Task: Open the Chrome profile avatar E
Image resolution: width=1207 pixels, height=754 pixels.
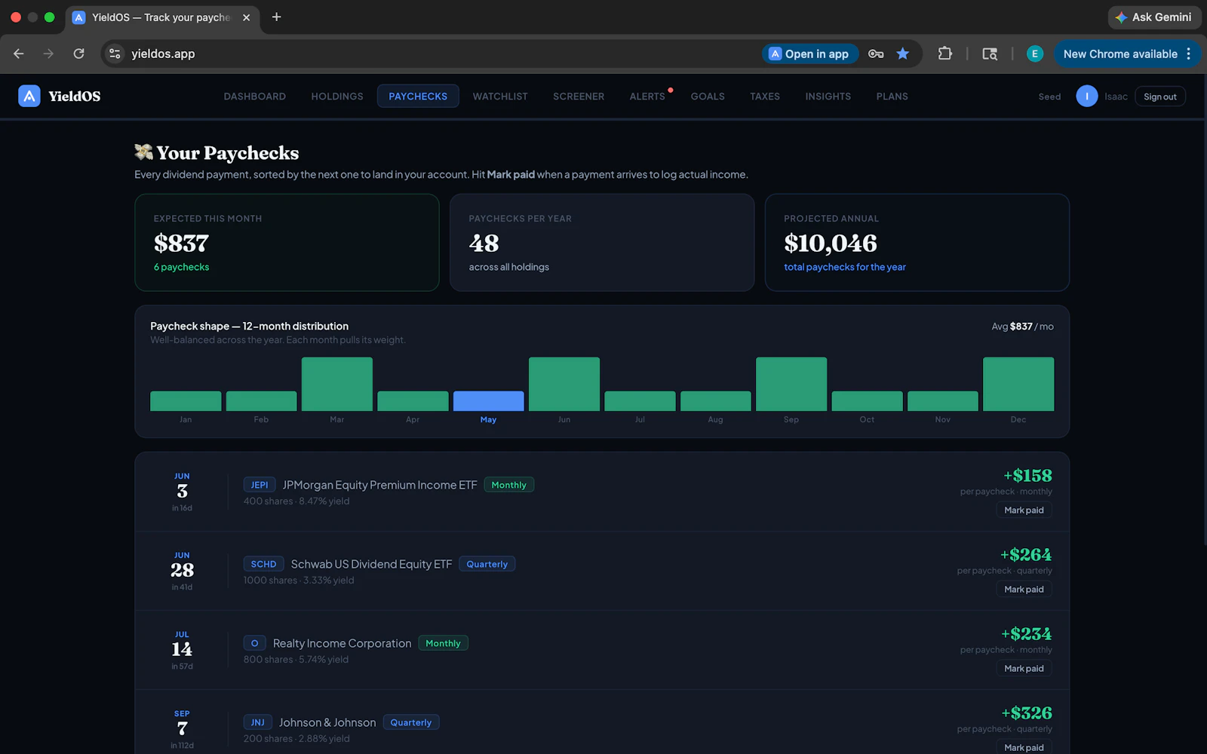Action: (1035, 54)
